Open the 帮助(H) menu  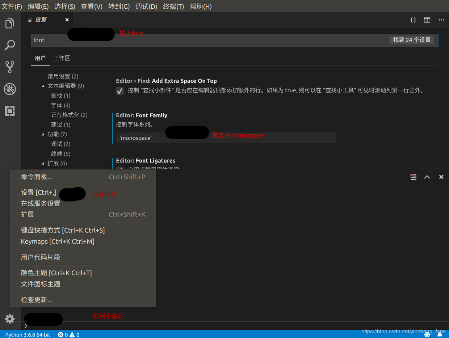point(201,6)
